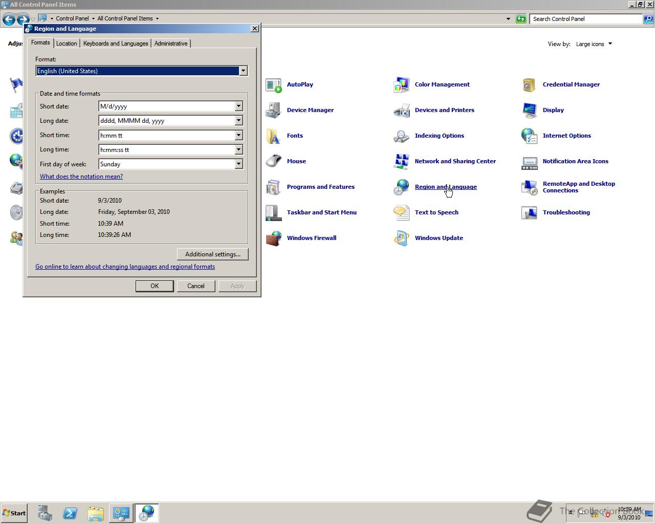Expand the First day of week dropdown
Image resolution: width=655 pixels, height=524 pixels.
pos(238,164)
